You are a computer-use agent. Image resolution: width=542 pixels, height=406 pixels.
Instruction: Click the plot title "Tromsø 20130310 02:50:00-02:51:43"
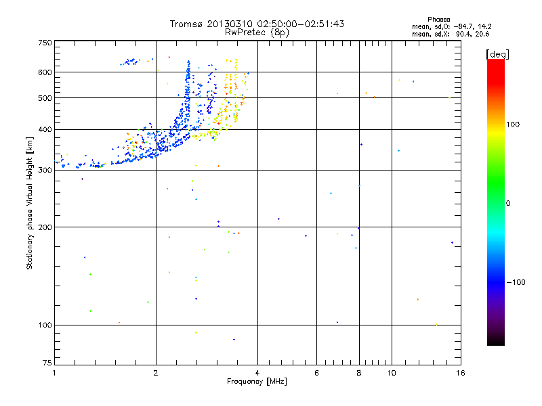[257, 24]
